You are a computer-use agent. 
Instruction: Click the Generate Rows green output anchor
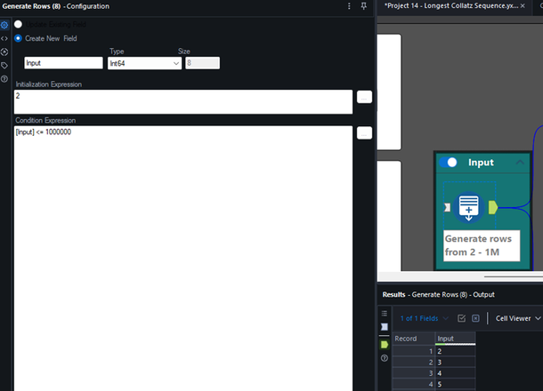[x=493, y=207]
